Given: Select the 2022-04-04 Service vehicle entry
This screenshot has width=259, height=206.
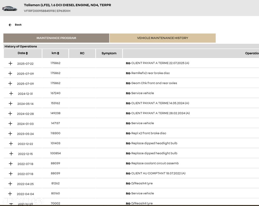Looking at the screenshot, I should click(x=142, y=193).
